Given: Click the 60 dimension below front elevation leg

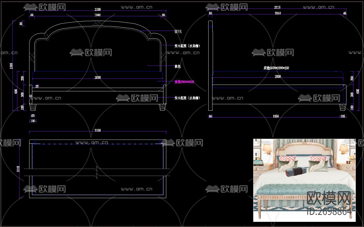Looking at the screenshot, I should pos(33,116).
